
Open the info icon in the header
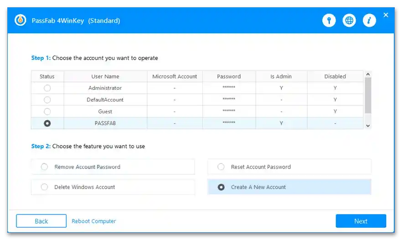click(x=369, y=20)
